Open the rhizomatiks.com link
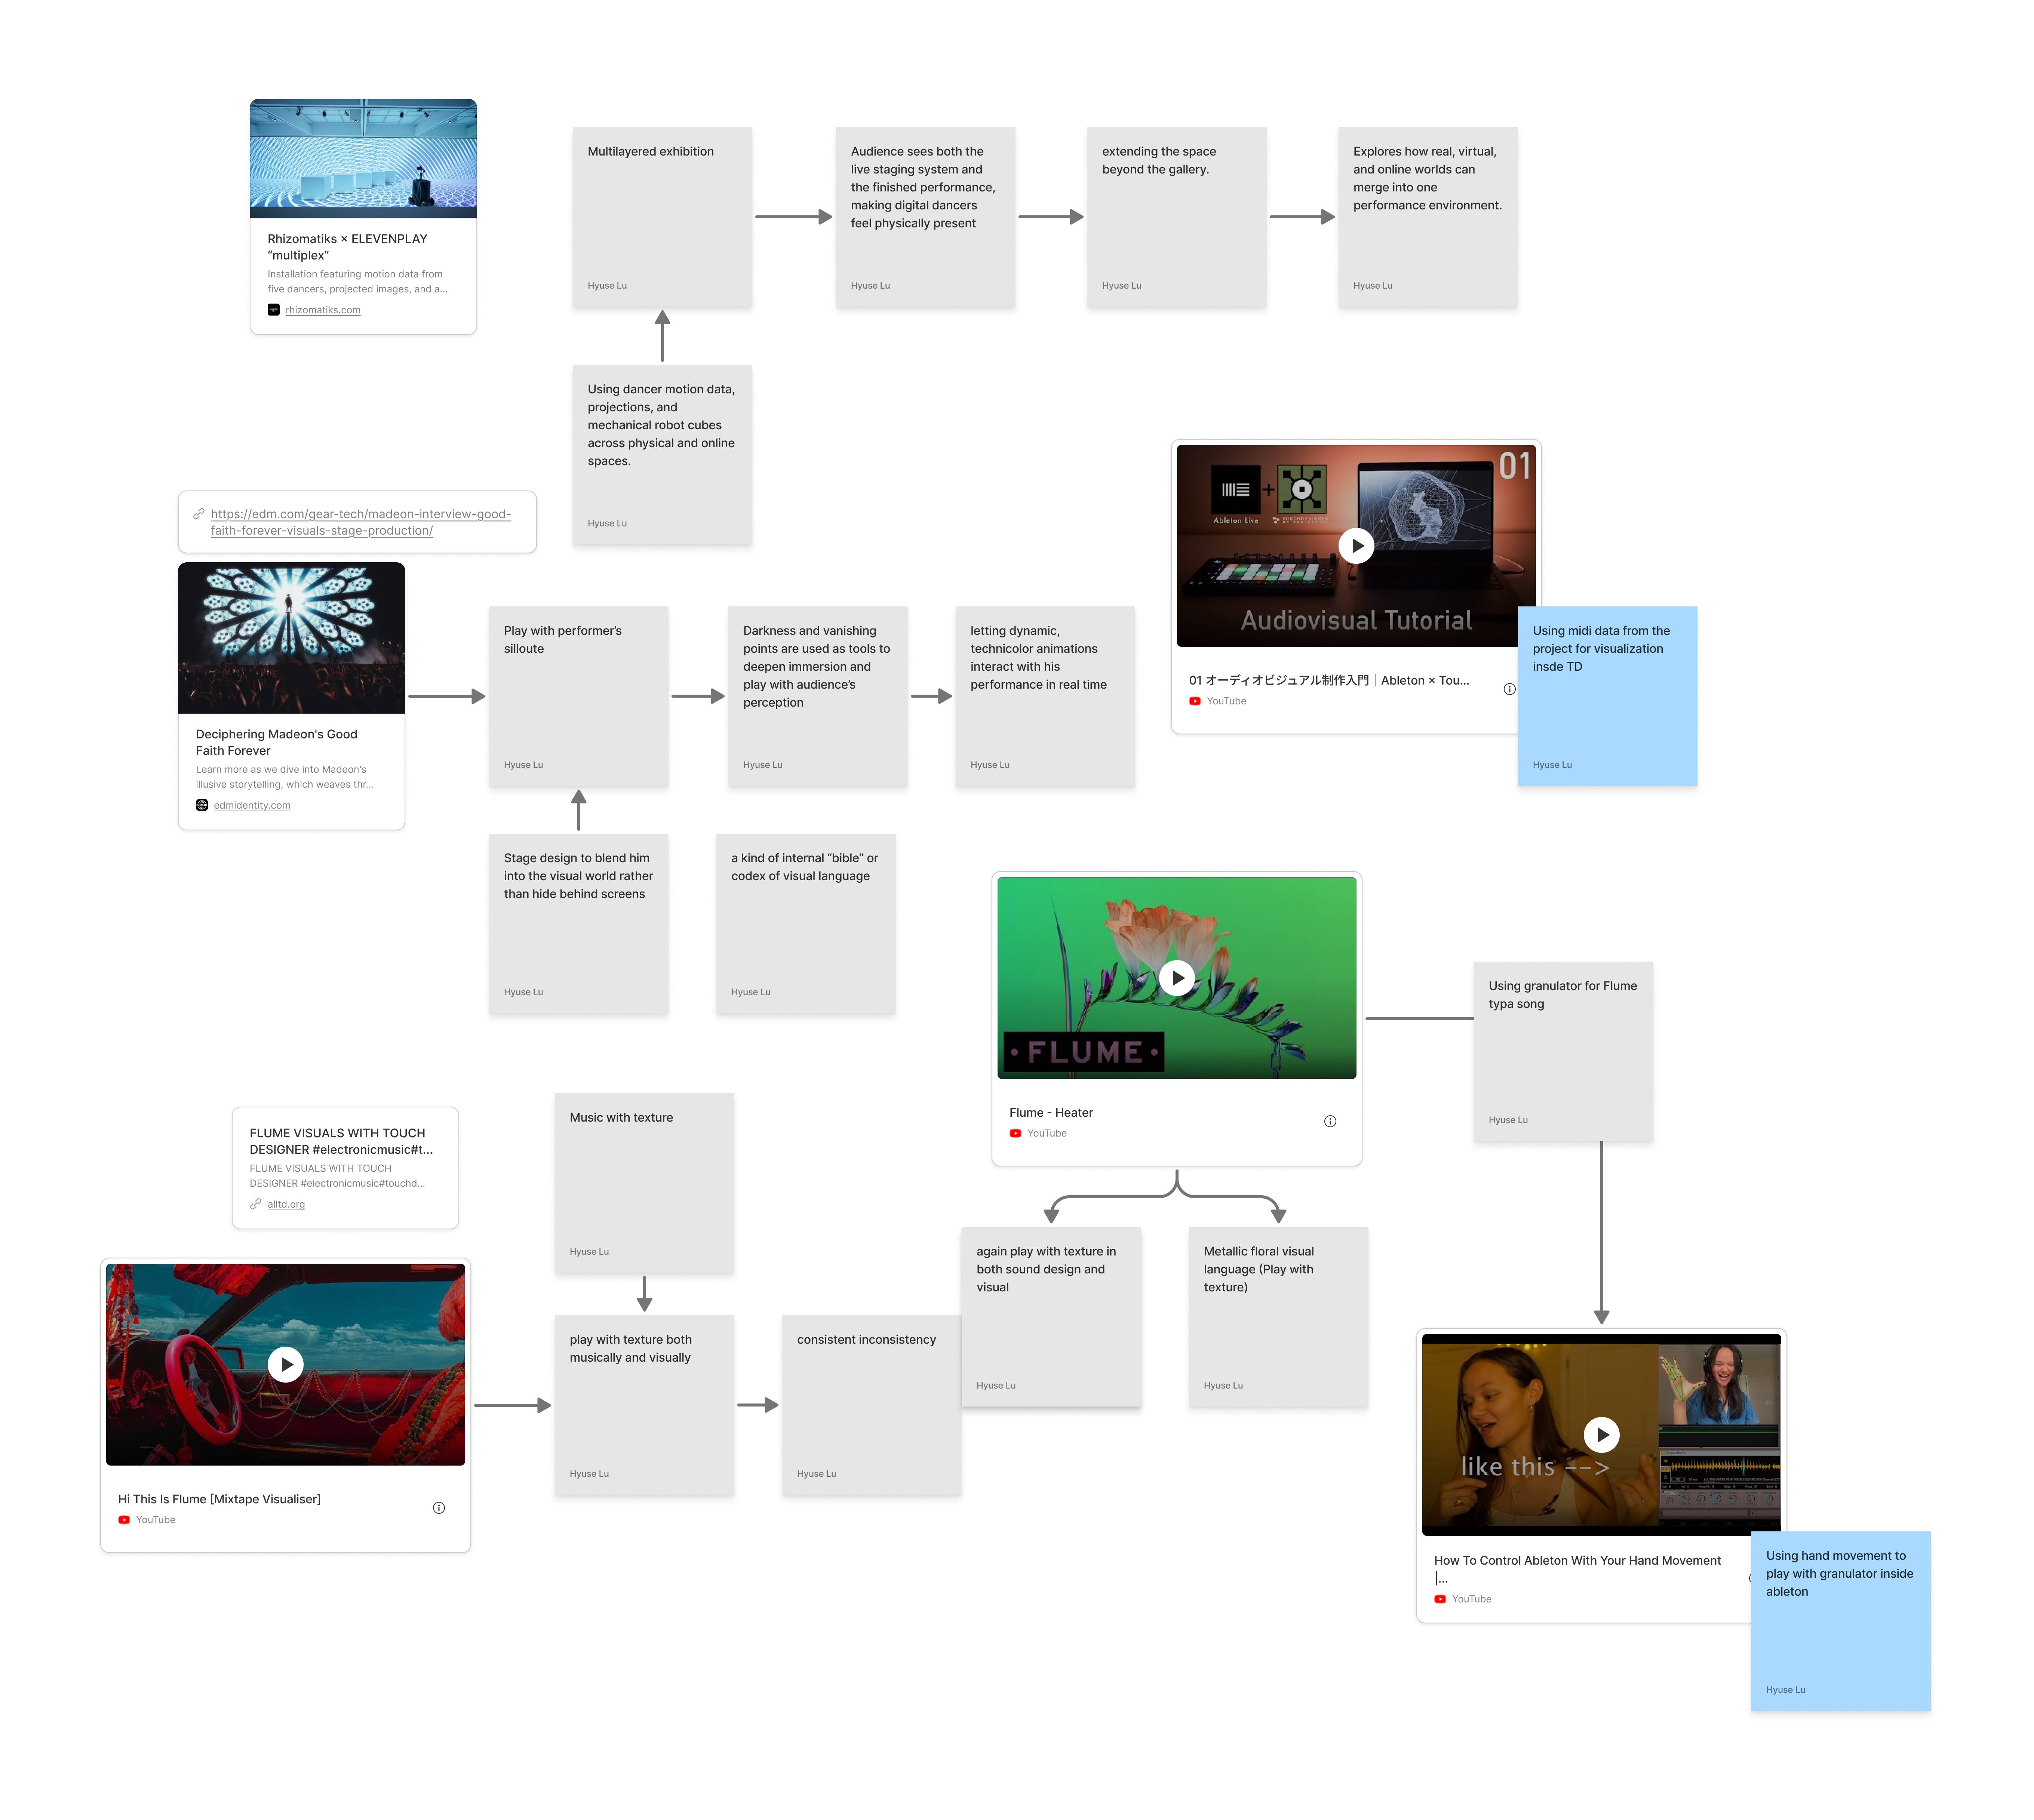 (x=323, y=310)
